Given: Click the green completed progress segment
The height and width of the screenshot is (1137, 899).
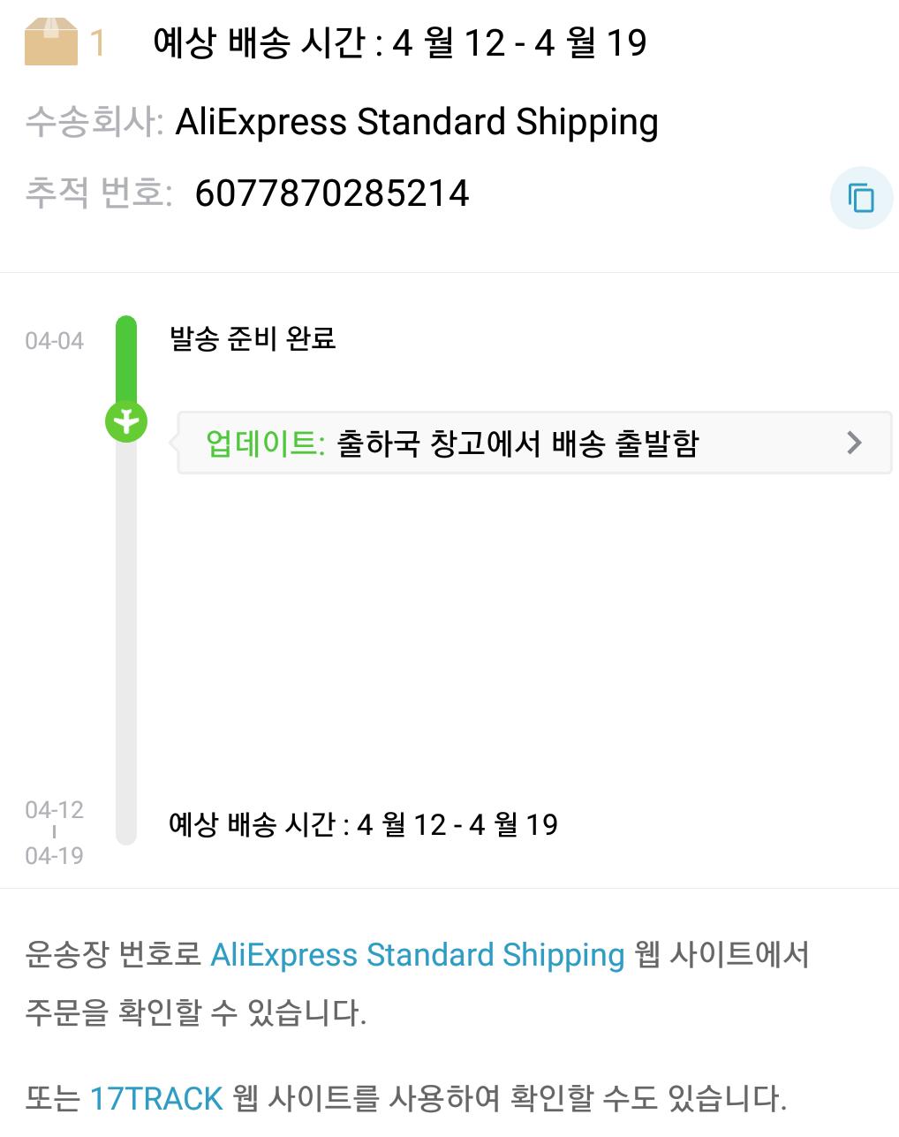Looking at the screenshot, I should pyautogui.click(x=126, y=358).
